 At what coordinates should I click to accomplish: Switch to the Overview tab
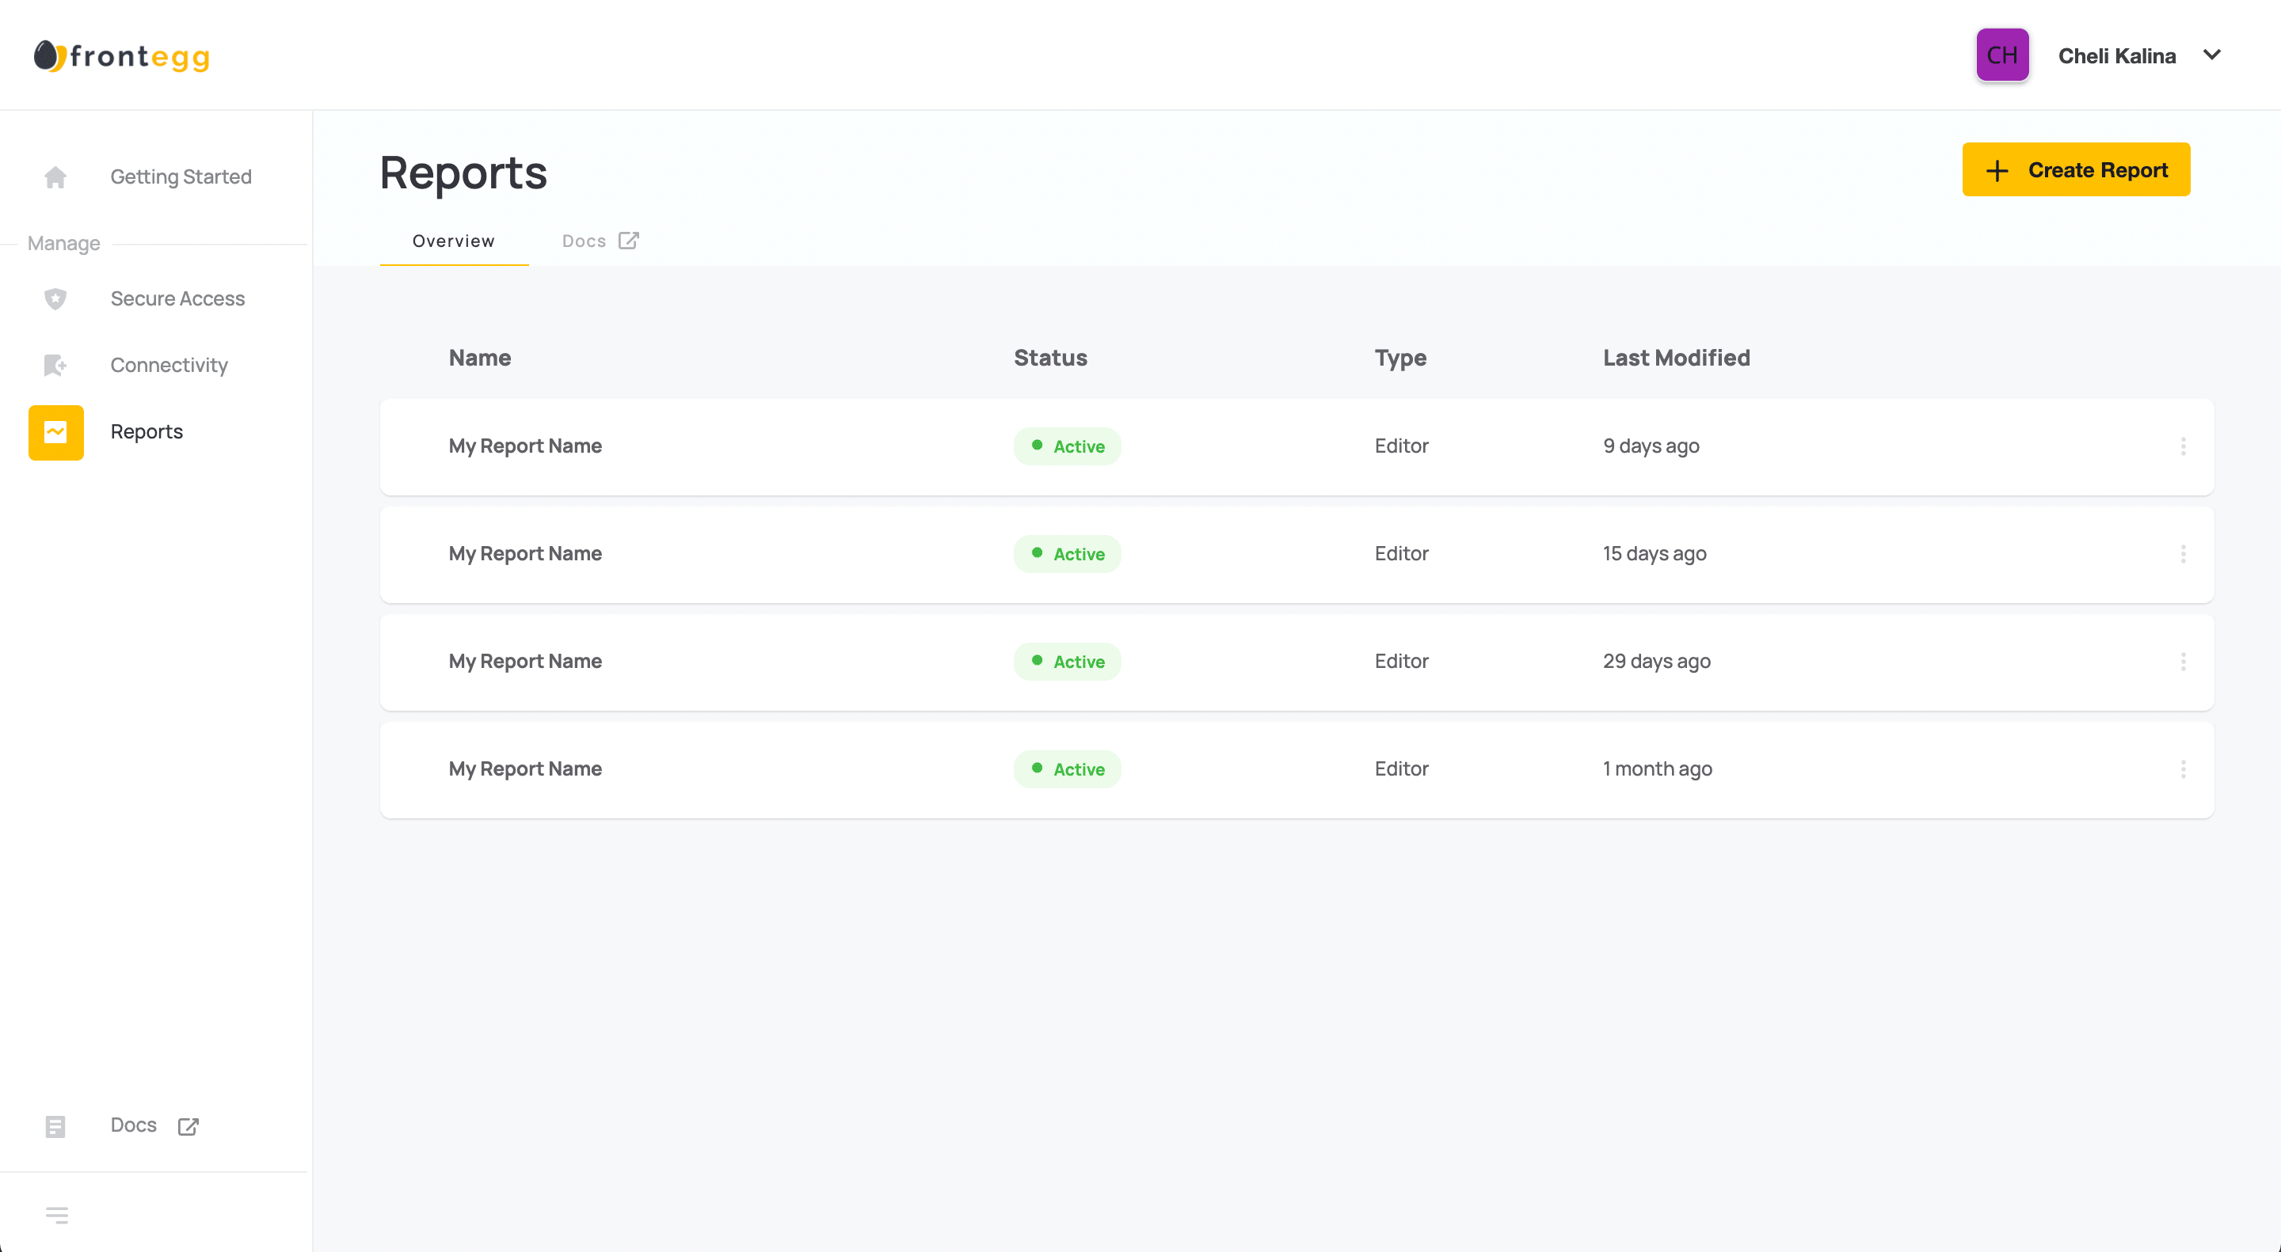453,241
